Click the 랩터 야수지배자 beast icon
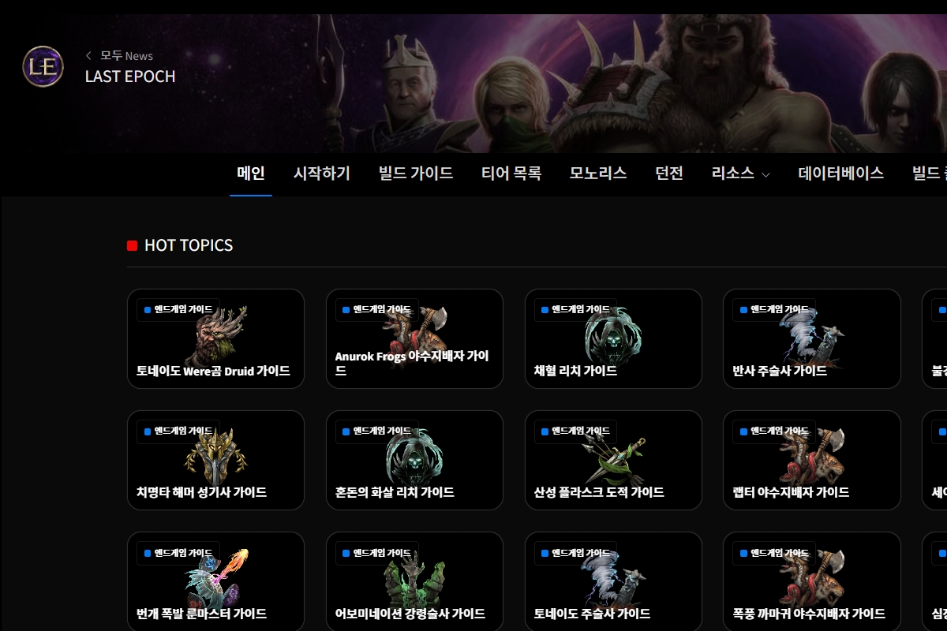Viewport: 947px width, 631px height. coord(813,456)
